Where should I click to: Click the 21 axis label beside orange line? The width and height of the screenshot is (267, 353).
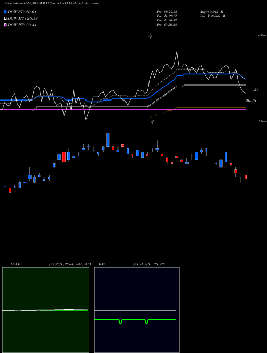[x=256, y=90]
